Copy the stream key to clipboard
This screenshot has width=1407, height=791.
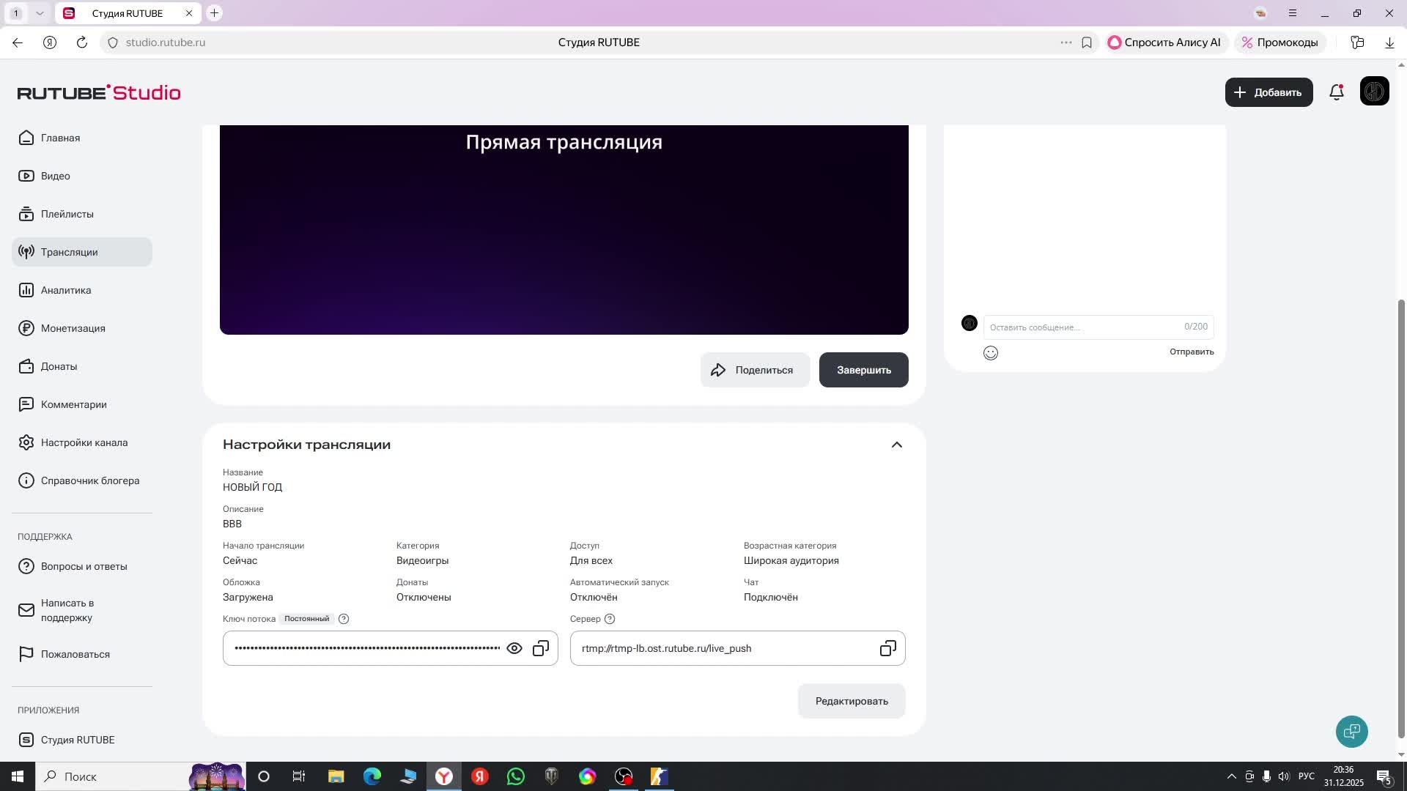coord(541,648)
